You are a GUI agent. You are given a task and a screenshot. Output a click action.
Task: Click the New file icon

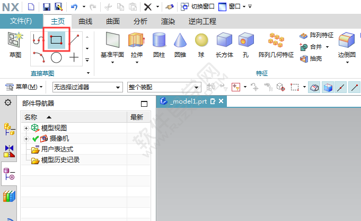pos(31,7)
